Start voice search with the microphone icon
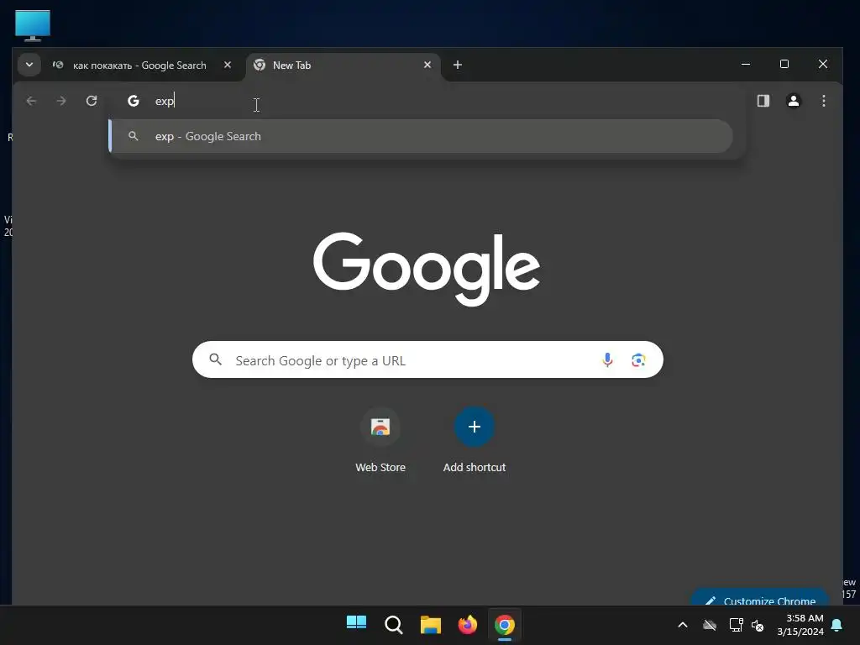This screenshot has width=860, height=645. pyautogui.click(x=607, y=359)
